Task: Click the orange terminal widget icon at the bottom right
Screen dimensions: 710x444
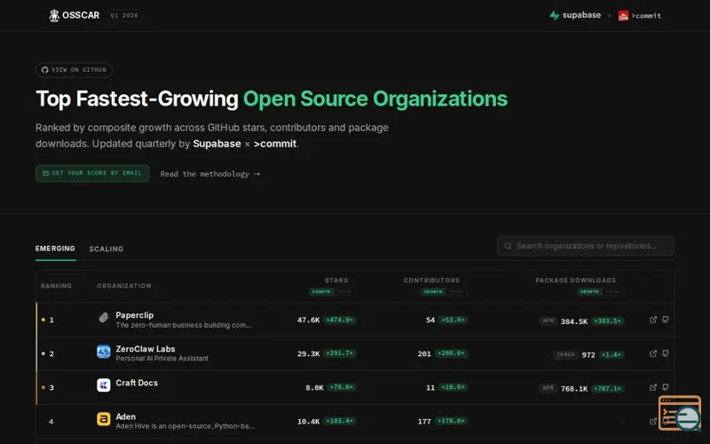Action: click(x=680, y=413)
